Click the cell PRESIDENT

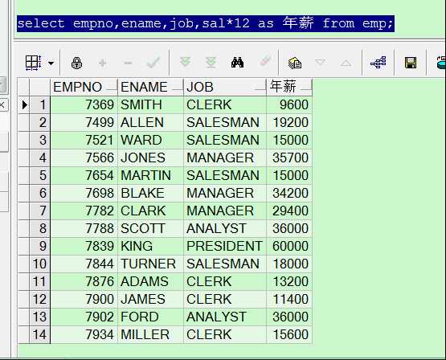(x=225, y=246)
